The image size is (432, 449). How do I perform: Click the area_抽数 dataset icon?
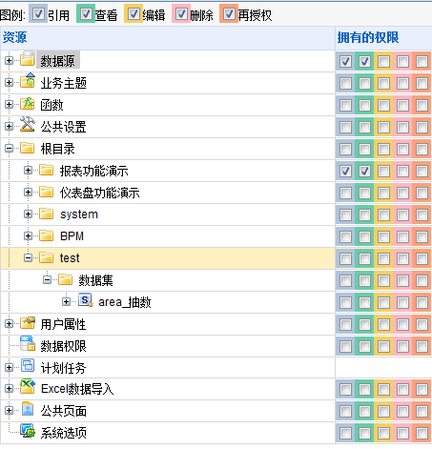pos(85,300)
